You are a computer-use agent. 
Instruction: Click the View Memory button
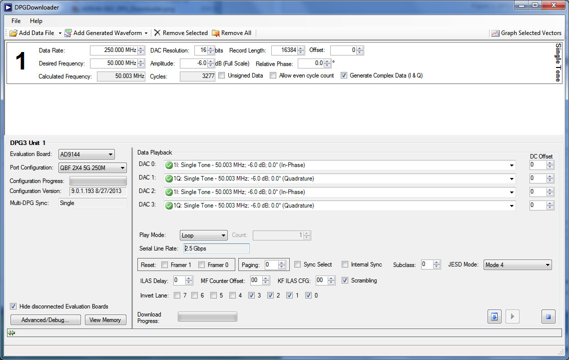pos(105,320)
